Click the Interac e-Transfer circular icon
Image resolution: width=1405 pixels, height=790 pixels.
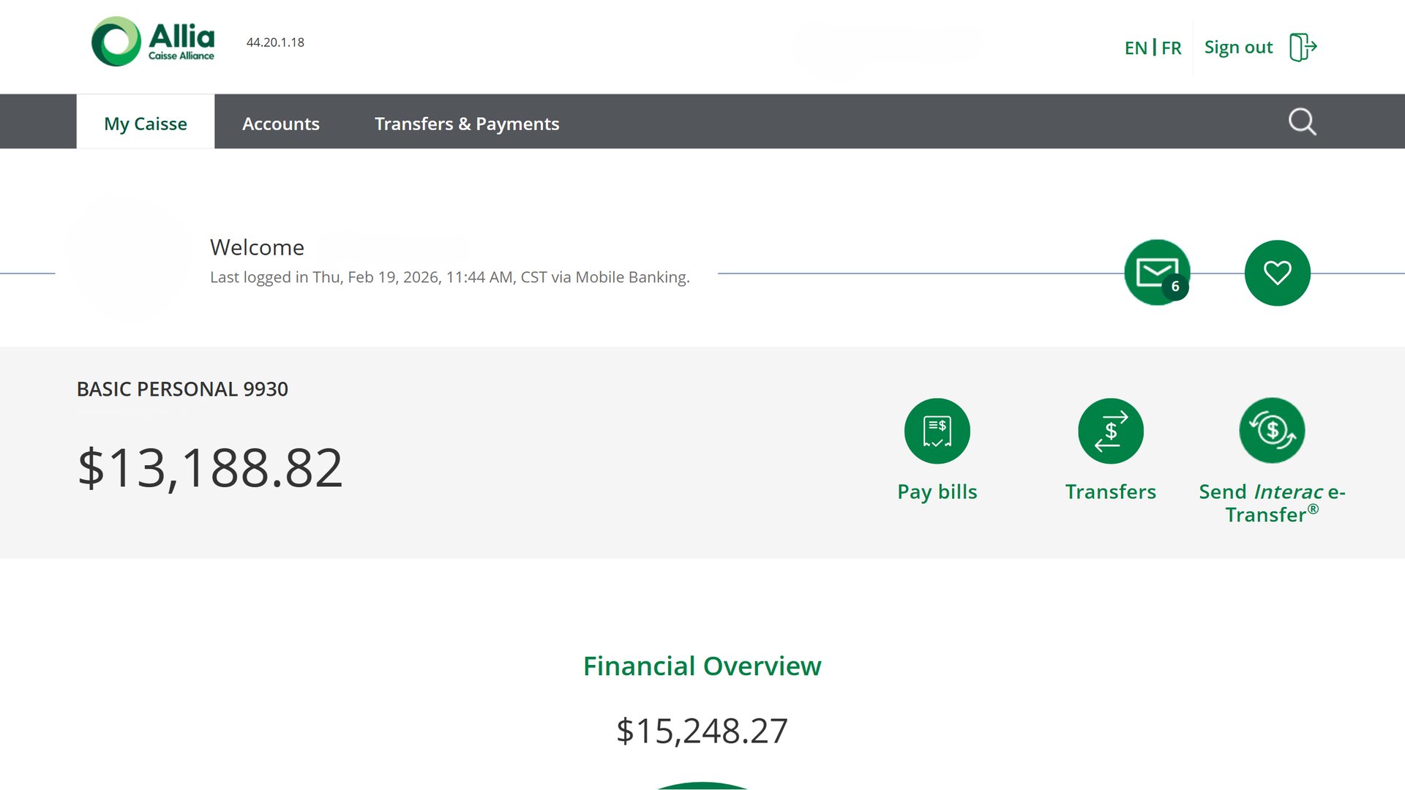pyautogui.click(x=1272, y=431)
